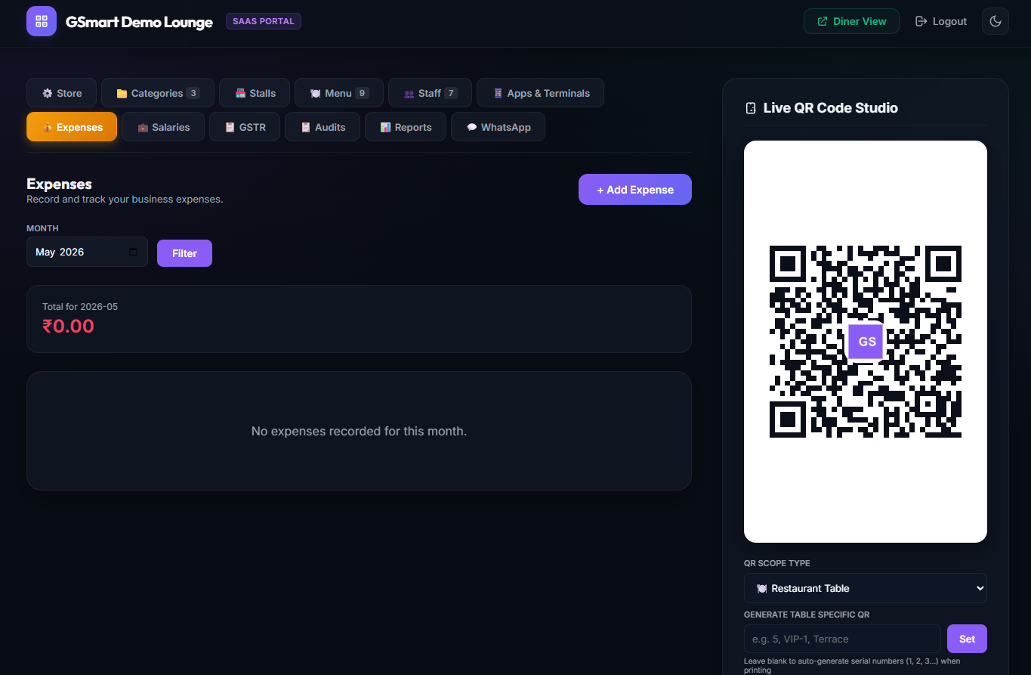Open calendar picker in Month field

tap(134, 252)
